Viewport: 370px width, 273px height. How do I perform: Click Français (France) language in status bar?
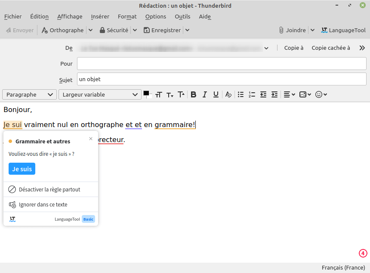pyautogui.click(x=343, y=267)
